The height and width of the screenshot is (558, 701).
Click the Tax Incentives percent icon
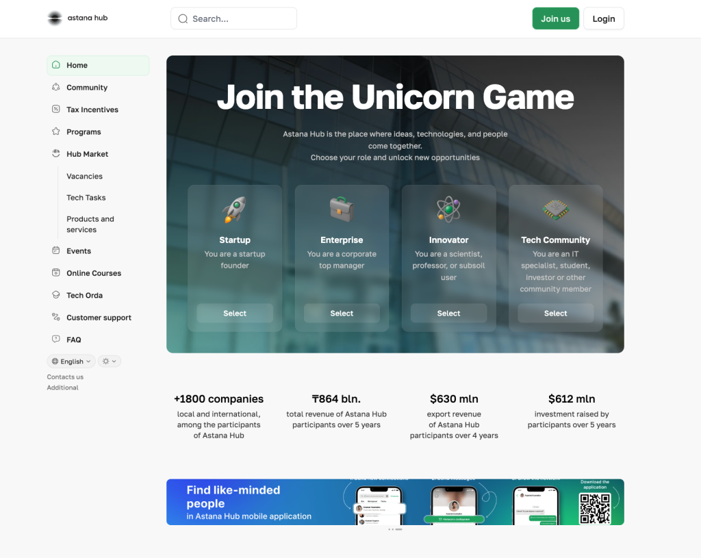56,109
